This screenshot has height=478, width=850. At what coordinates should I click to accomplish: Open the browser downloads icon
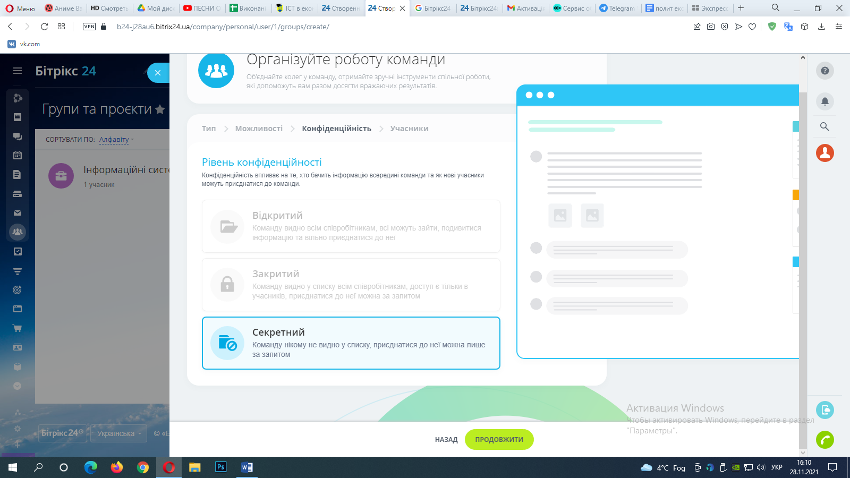(x=821, y=27)
